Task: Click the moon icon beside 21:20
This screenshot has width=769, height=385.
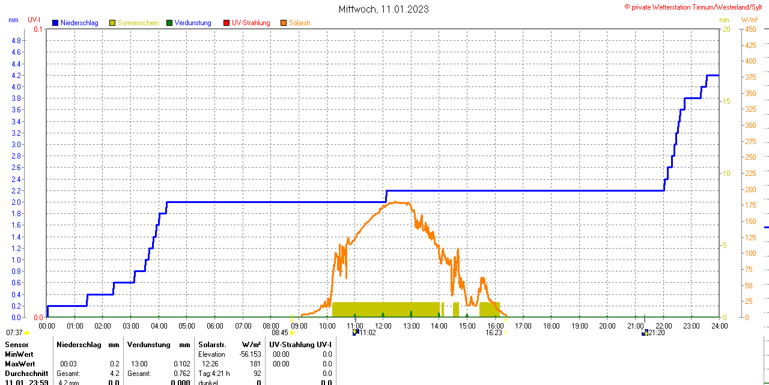Action: pyautogui.click(x=645, y=332)
